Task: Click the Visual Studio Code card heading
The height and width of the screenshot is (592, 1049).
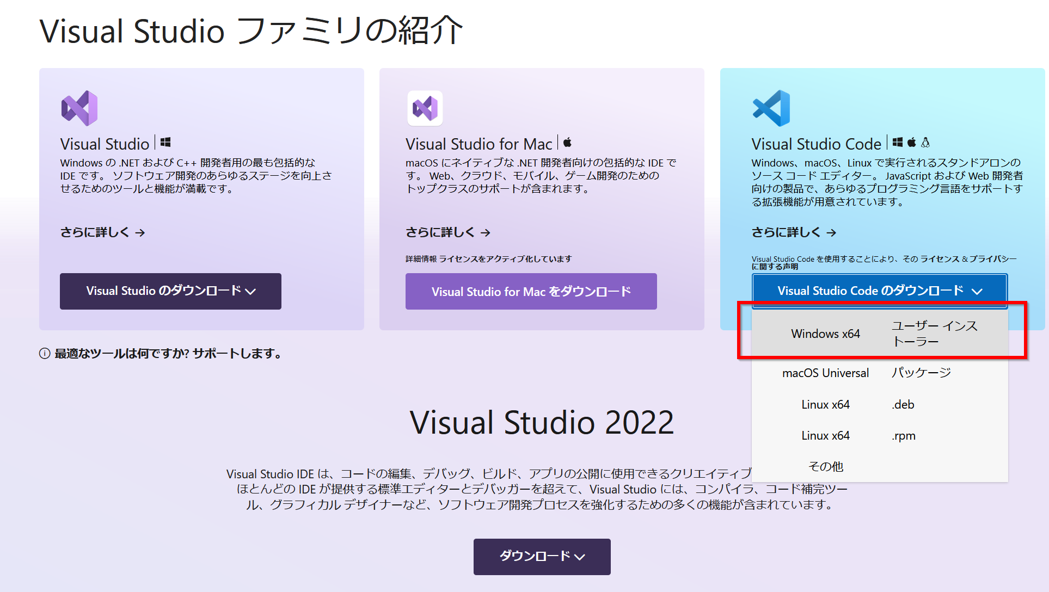Action: 816,144
